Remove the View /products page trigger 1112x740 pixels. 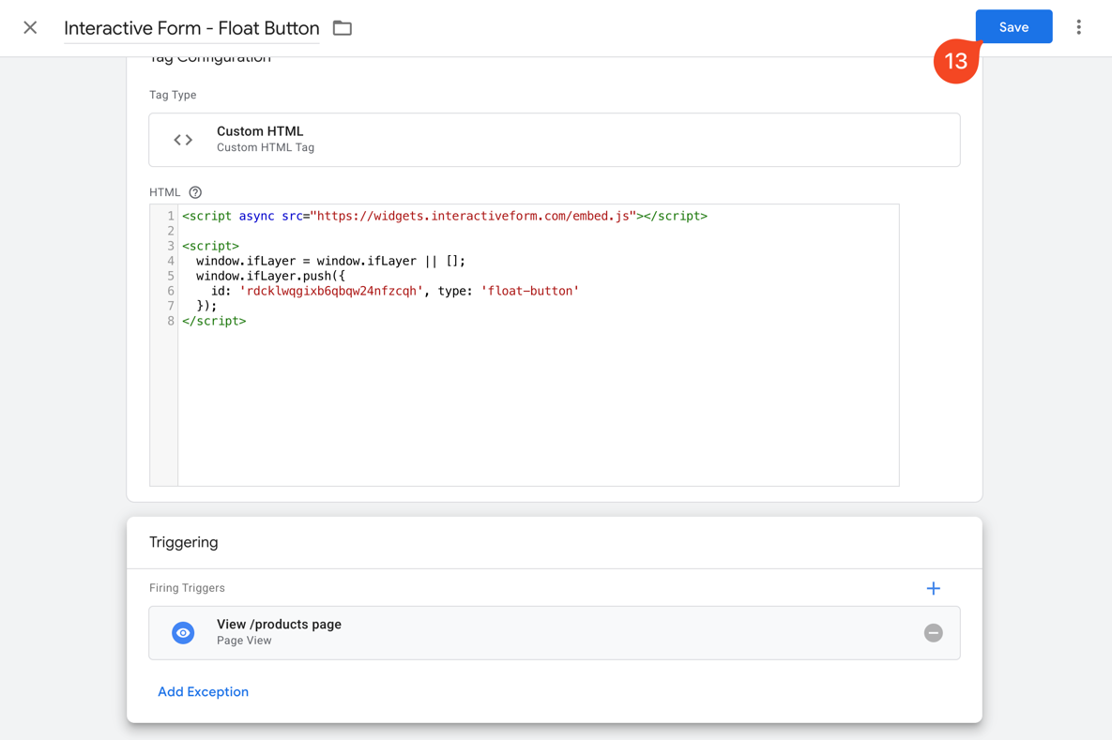tap(933, 633)
